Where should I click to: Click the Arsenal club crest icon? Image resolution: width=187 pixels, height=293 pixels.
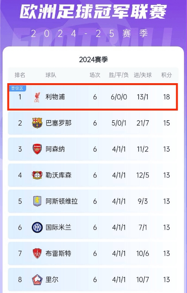tap(37, 149)
